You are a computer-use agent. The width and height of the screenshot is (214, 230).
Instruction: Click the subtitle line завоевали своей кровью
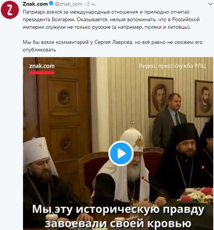tap(118, 223)
